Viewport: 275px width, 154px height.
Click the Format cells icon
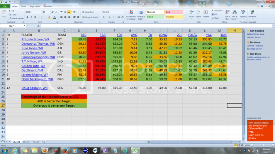(x=205, y=12)
